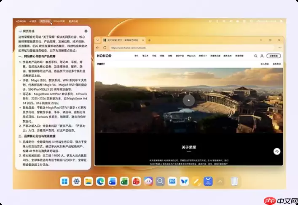This screenshot has height=205, width=298.
Task: Launch WPS Office from the dock
Action: (x=184, y=181)
